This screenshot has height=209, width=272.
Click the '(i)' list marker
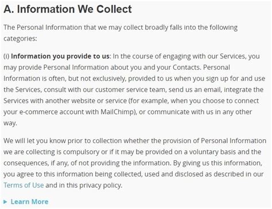click(6, 56)
